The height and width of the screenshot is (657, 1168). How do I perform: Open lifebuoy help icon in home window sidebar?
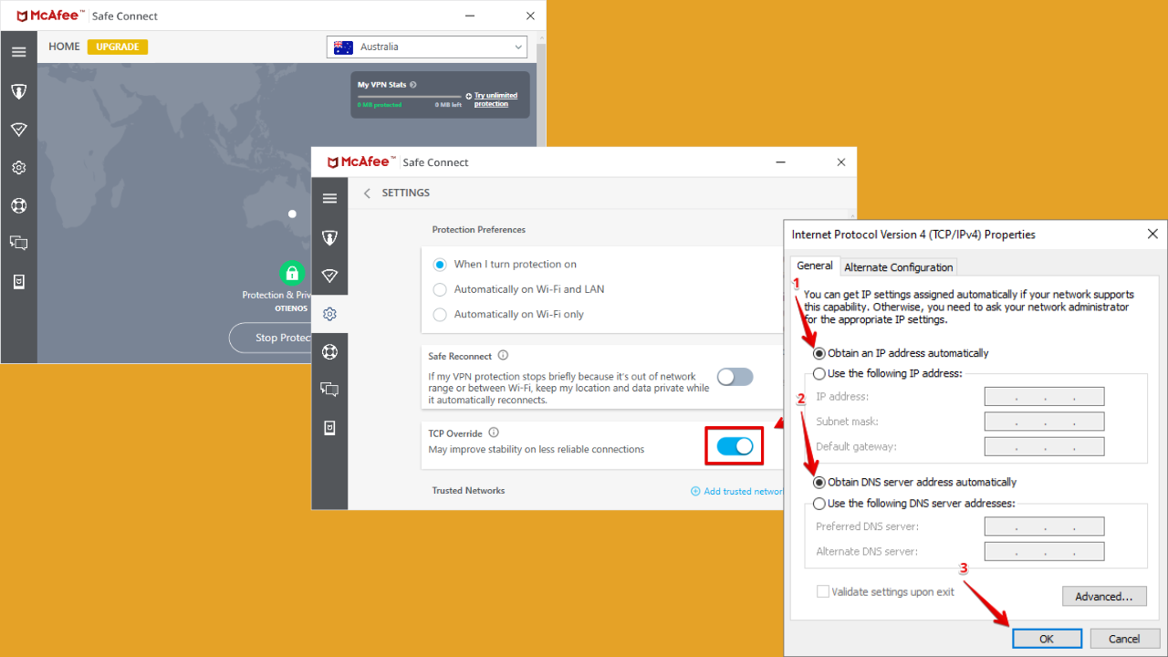[18, 205]
